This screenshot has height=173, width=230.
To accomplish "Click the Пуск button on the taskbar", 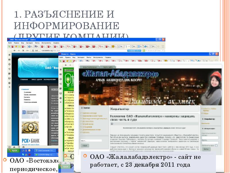I will click(x=14, y=150).
